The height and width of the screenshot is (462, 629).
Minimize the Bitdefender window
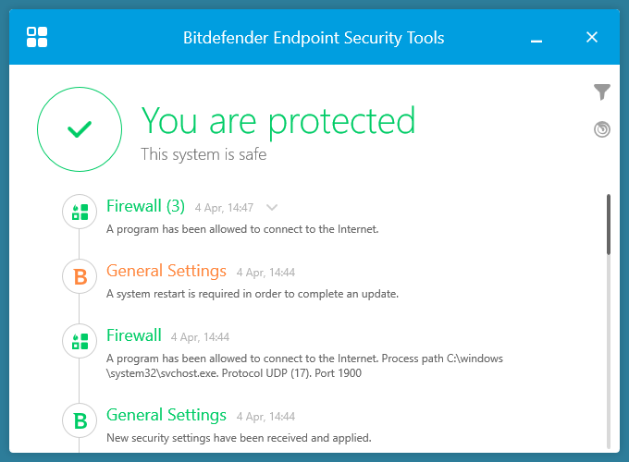pyautogui.click(x=536, y=39)
